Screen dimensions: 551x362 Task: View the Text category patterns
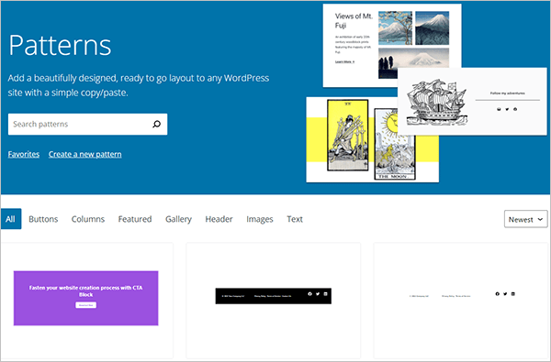(x=295, y=219)
